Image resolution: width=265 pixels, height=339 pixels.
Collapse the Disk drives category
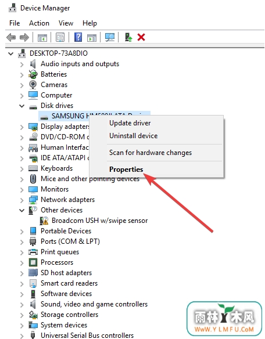click(22, 106)
